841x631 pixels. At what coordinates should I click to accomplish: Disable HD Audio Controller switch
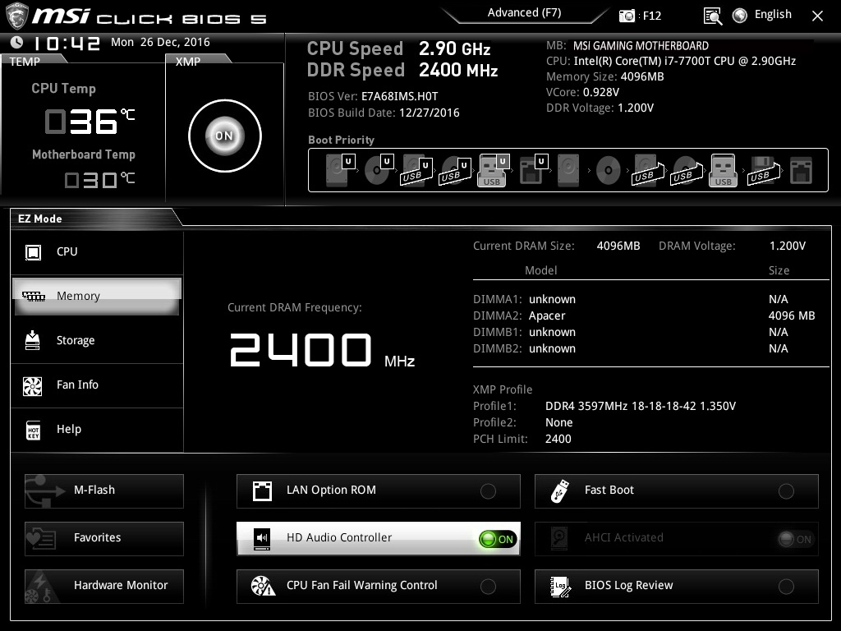(x=498, y=539)
